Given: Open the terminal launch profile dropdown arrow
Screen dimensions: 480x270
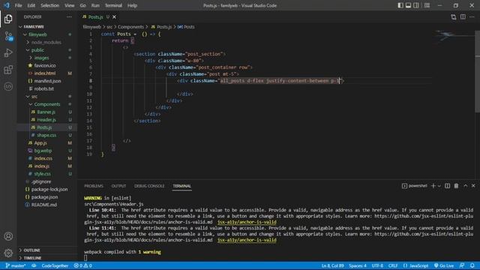Looking at the screenshot, I should [x=439, y=186].
